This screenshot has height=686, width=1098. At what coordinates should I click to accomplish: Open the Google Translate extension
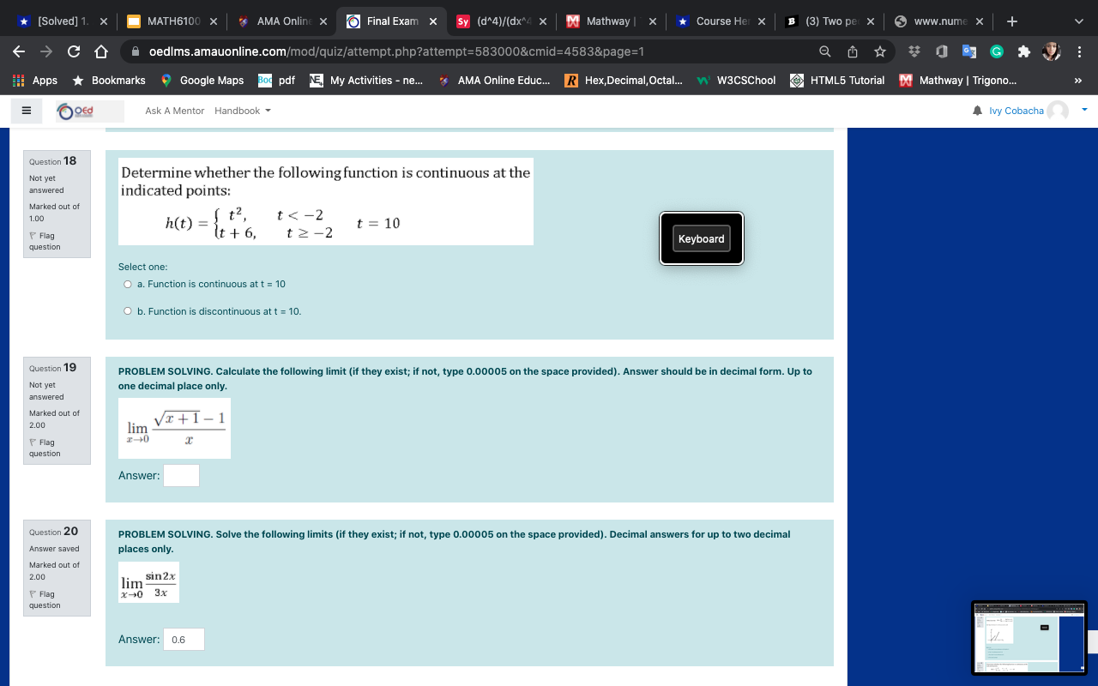coord(968,52)
